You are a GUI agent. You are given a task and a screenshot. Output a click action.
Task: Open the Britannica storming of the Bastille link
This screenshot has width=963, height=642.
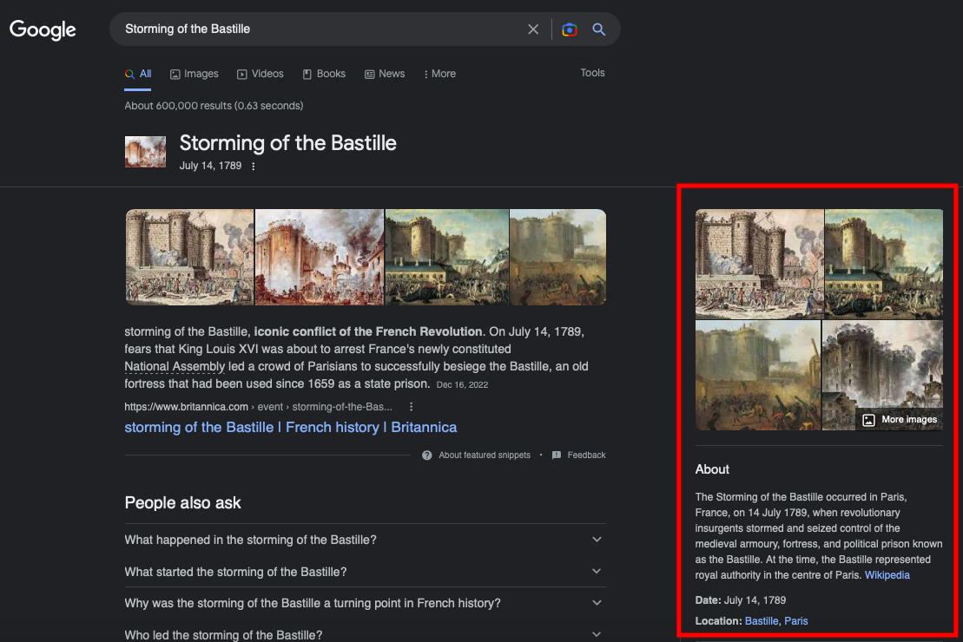tap(291, 427)
